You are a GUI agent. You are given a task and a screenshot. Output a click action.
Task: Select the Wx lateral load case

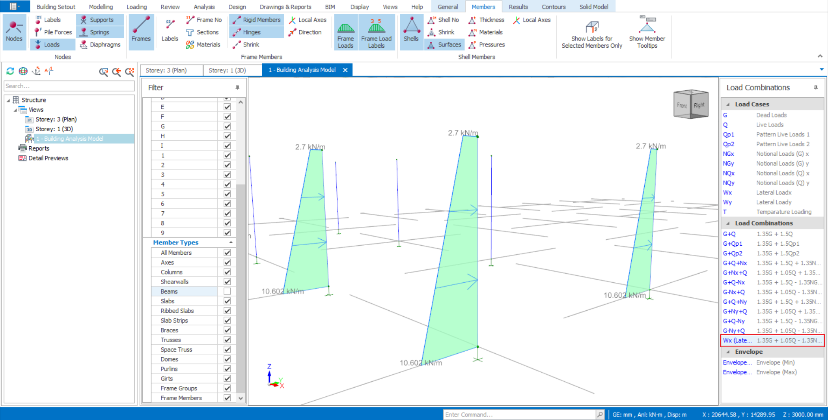[728, 192]
